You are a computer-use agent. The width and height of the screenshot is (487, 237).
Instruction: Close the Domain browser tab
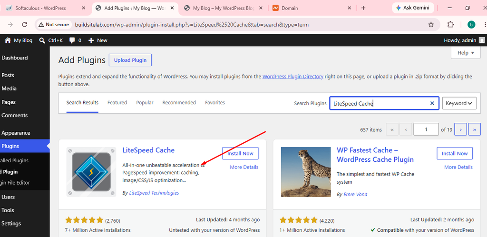[x=350, y=8]
